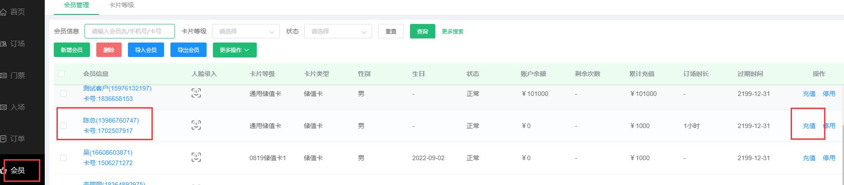Image resolution: width=844 pixels, height=185 pixels.
Task: Click face entry icon for 测试客户 row
Action: click(x=196, y=93)
